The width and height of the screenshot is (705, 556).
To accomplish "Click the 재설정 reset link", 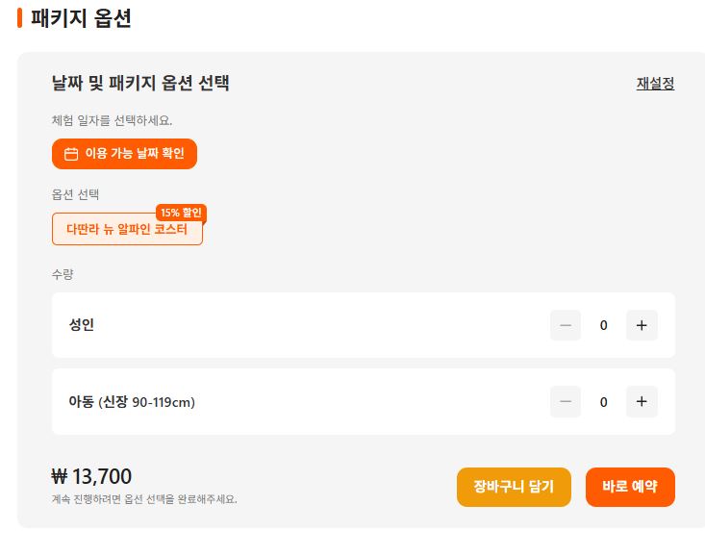I will point(655,84).
